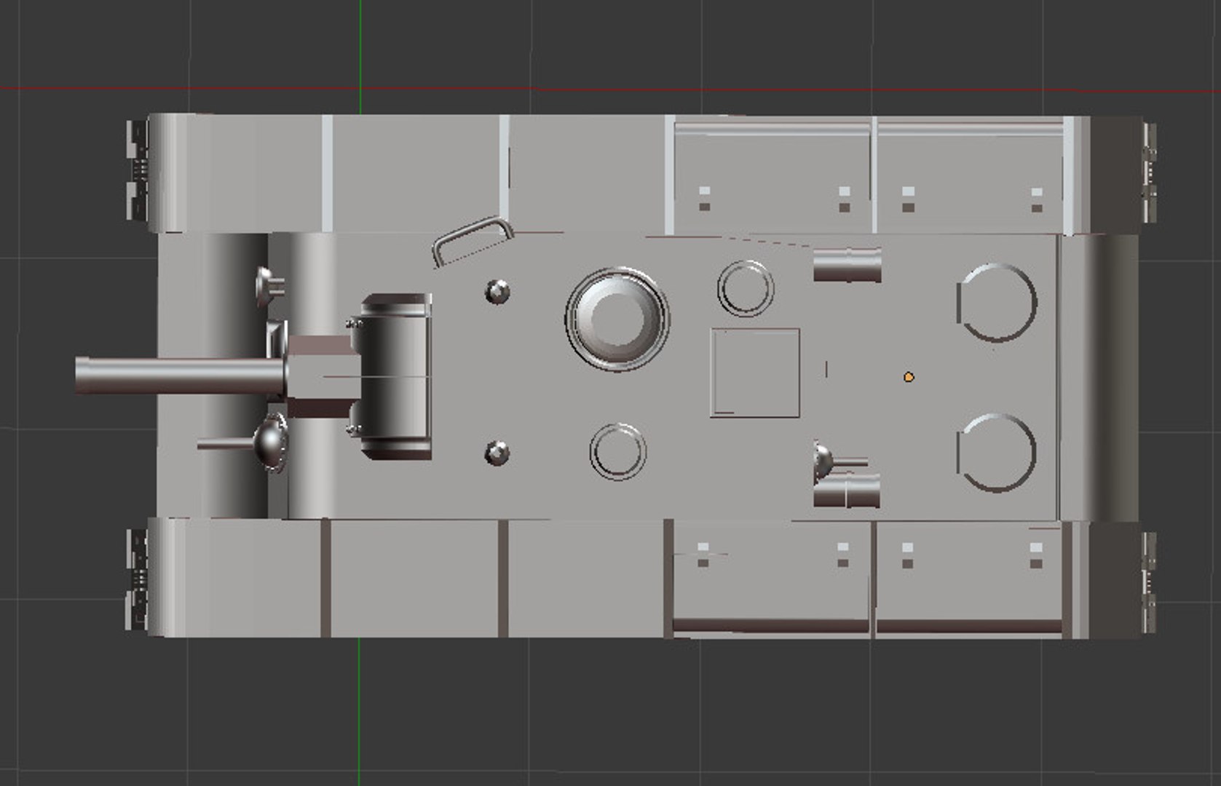Select the lower cylinder on the rear deck
This screenshot has height=786, width=1221.
847,491
